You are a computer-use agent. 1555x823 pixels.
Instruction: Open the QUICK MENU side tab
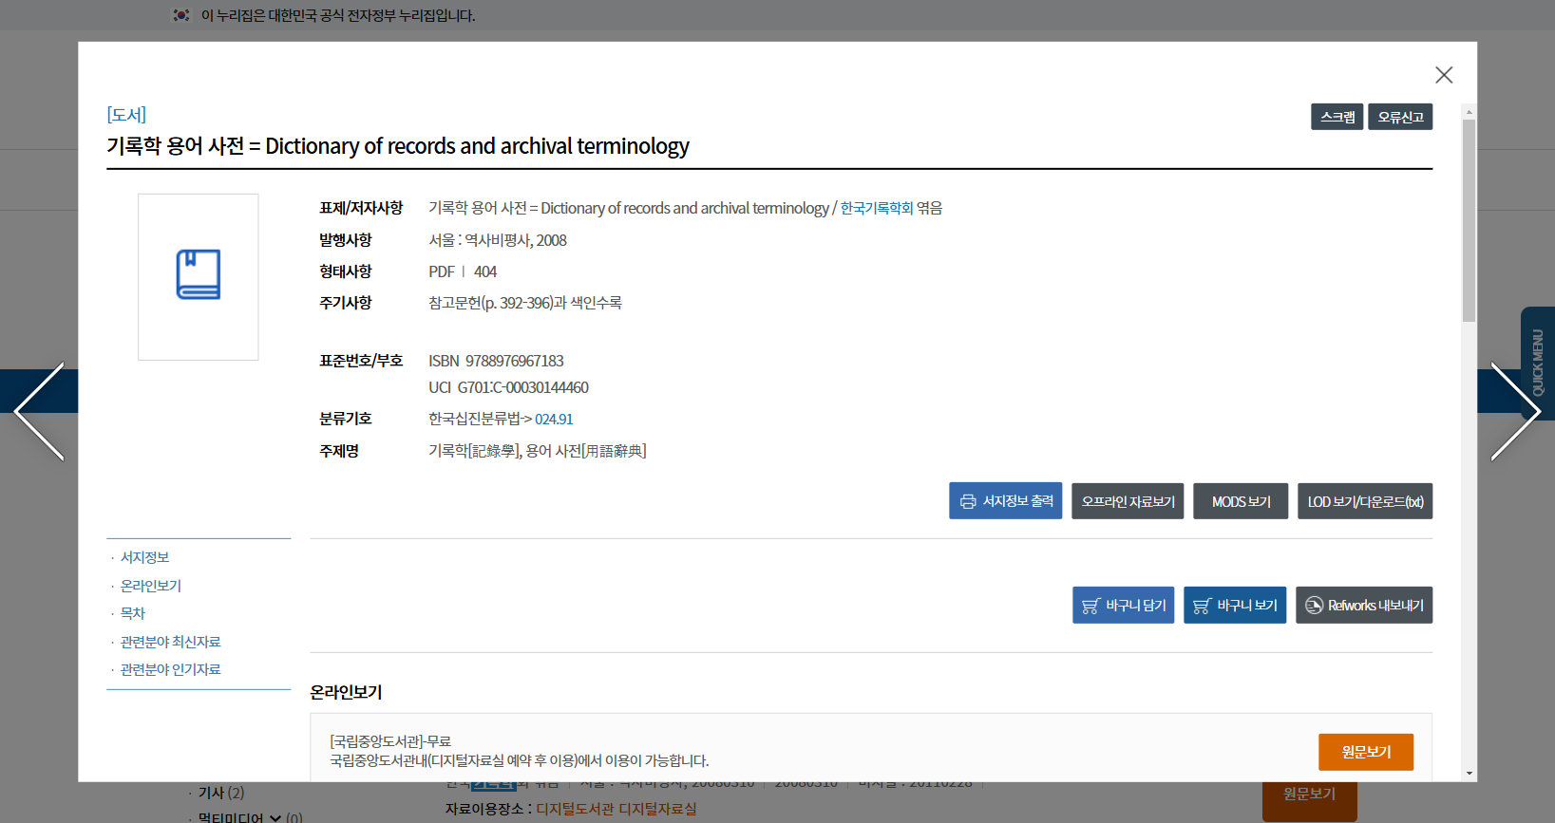[1537, 363]
